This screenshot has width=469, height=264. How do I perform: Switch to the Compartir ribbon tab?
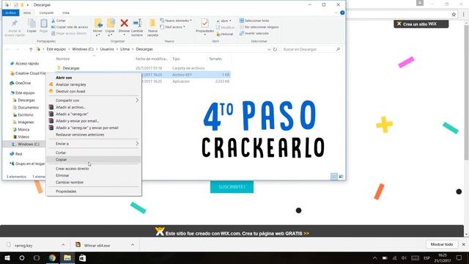[x=46, y=13]
